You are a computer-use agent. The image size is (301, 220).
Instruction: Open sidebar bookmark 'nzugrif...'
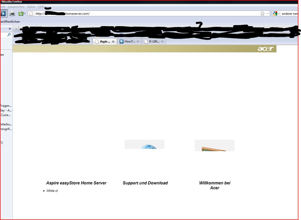tap(6, 129)
